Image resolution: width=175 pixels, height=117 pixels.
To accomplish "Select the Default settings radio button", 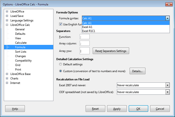I will click(x=61, y=64).
